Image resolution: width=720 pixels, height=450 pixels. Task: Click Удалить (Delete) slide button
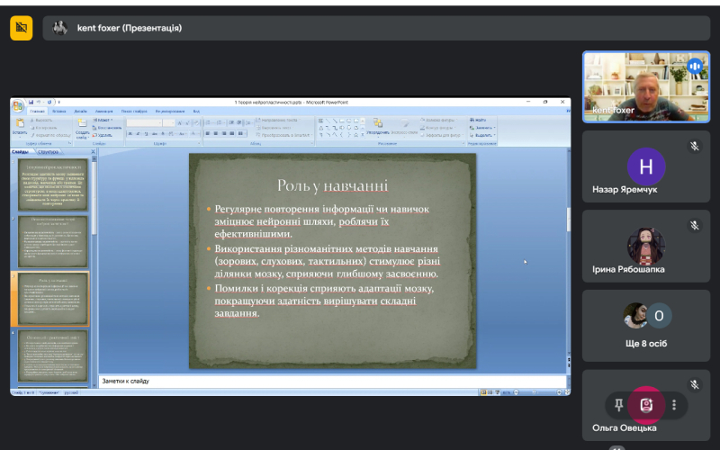pyautogui.click(x=102, y=135)
